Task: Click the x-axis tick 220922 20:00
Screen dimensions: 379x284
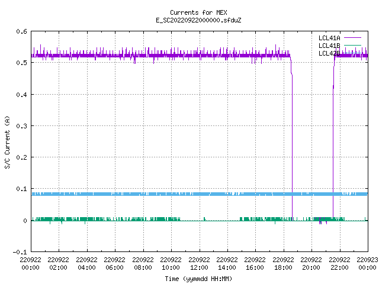Action: 311,263
